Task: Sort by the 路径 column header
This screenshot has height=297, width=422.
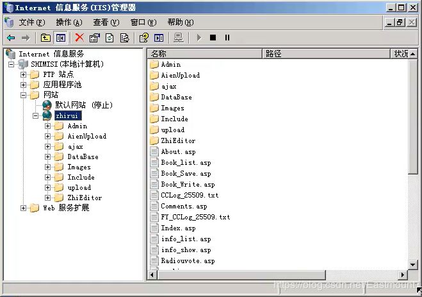Action: tap(326, 54)
